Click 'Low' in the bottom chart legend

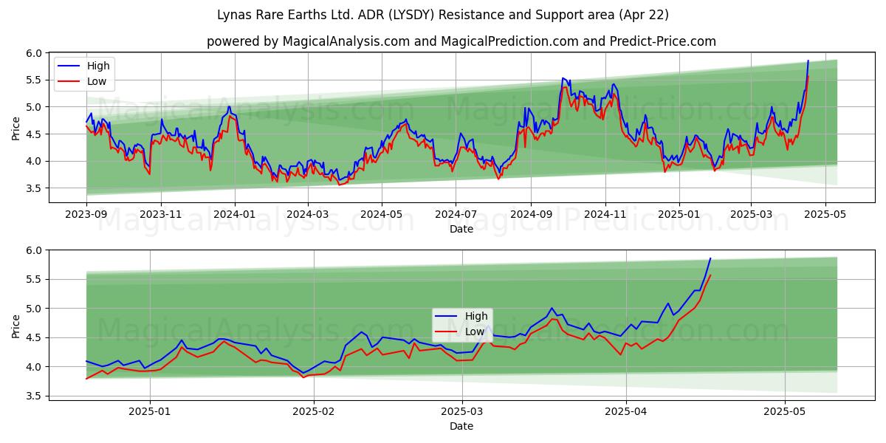[475, 332]
